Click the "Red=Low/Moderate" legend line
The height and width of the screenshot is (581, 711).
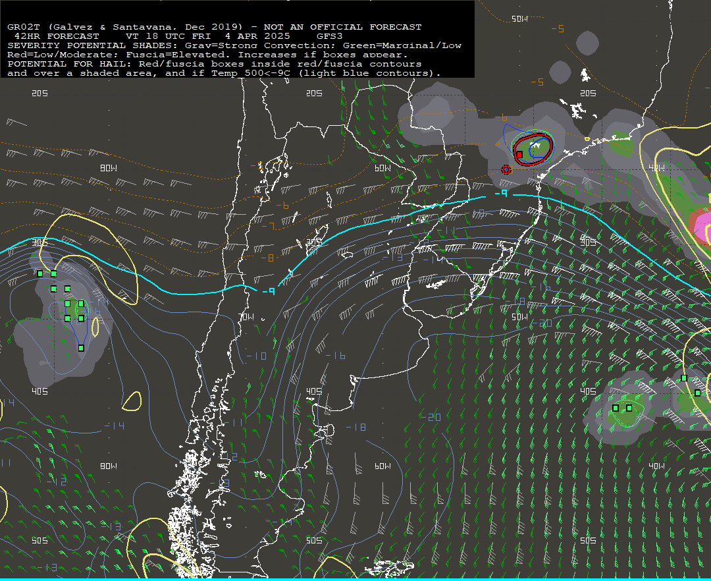[x=207, y=55]
